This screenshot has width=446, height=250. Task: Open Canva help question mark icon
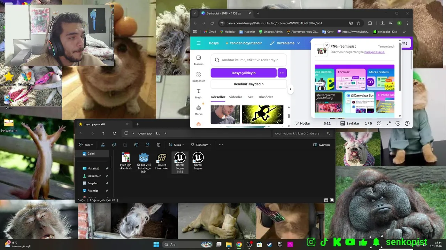coord(407,123)
